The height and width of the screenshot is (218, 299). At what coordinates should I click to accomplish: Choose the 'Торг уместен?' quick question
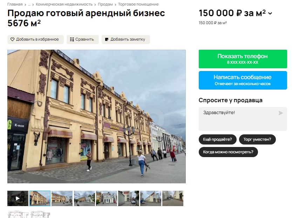click(257, 139)
